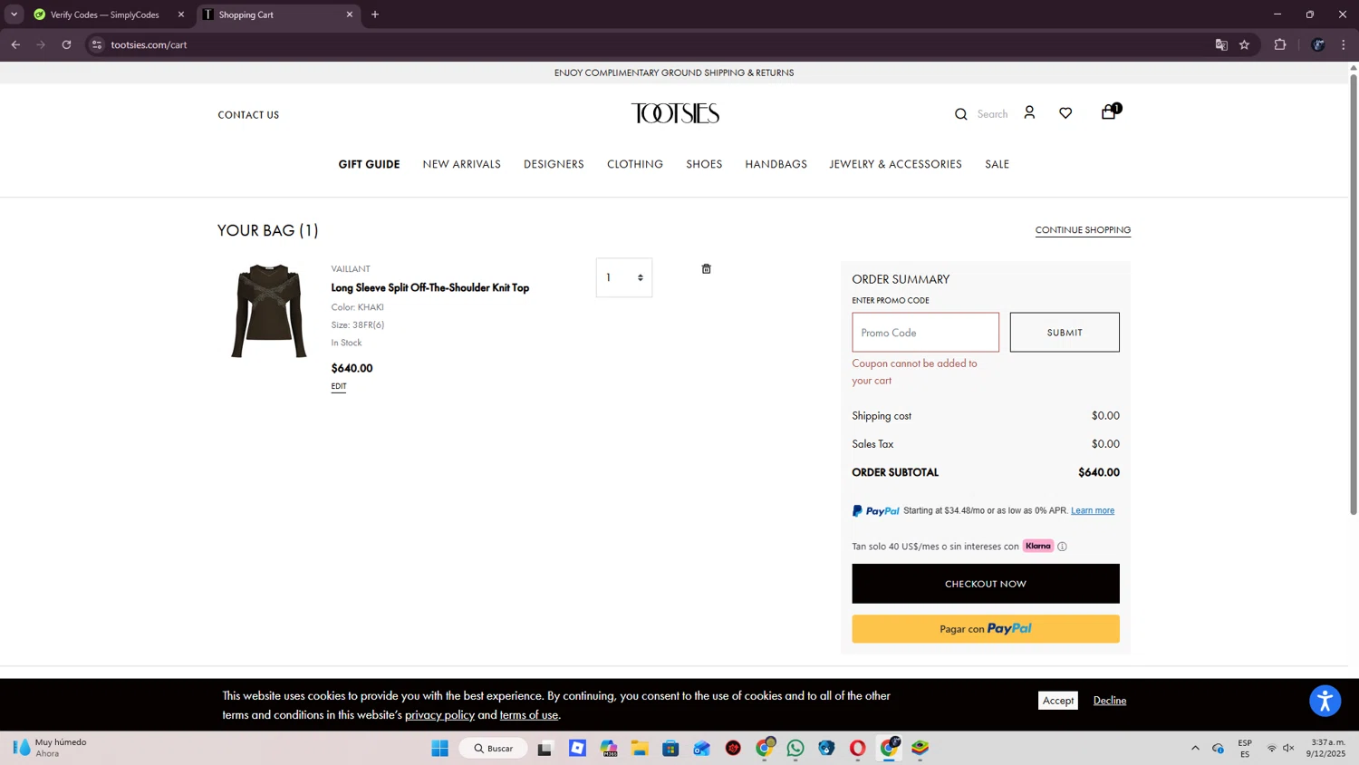Open site information icon in address bar
Image resolution: width=1359 pixels, height=765 pixels.
pyautogui.click(x=97, y=44)
